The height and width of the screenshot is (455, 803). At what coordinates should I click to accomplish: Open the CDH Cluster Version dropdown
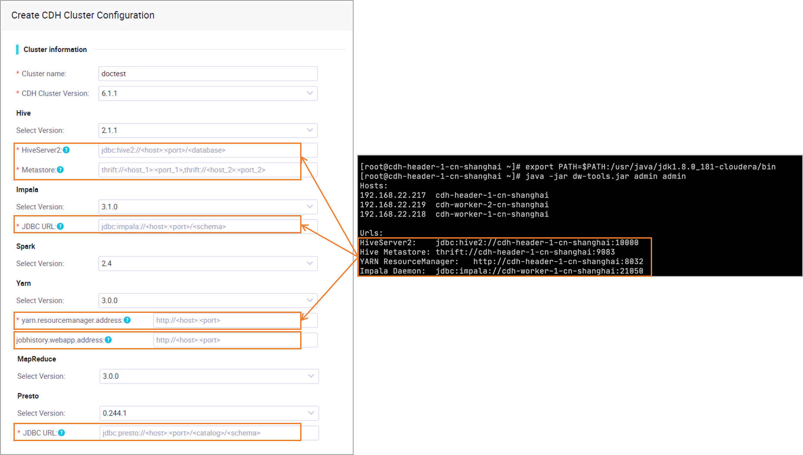(208, 93)
